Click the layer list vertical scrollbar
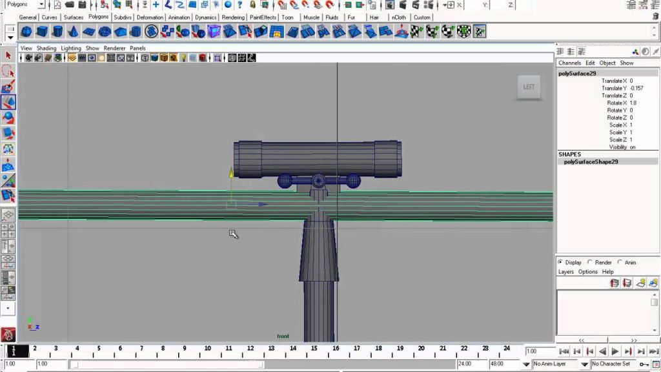Viewport: 661px width, 372px height. point(655,312)
